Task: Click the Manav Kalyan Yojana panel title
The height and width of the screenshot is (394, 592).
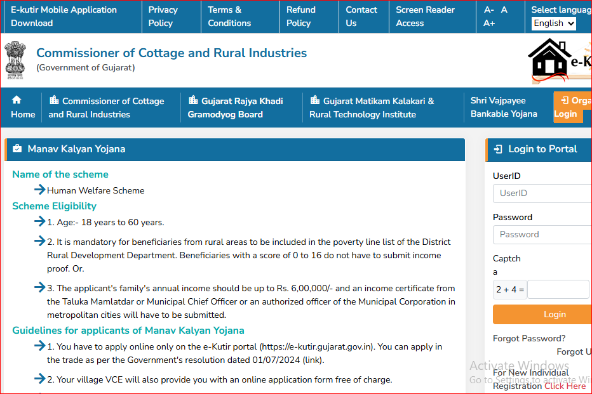Action: pos(76,149)
